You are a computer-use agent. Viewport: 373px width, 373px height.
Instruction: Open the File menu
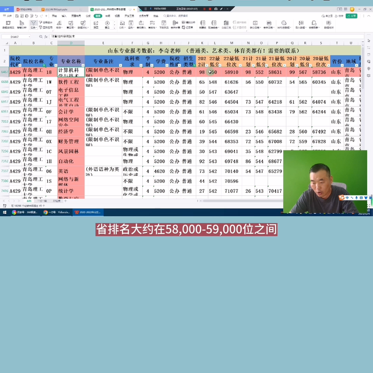[x=8, y=16]
